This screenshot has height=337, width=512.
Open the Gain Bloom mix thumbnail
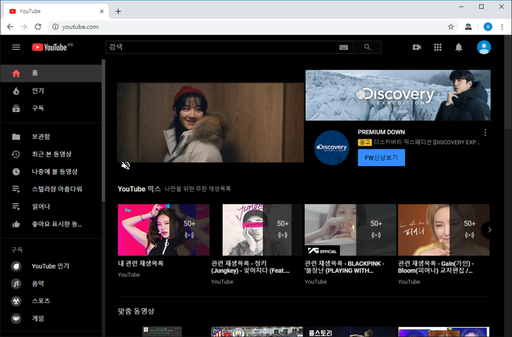point(444,230)
